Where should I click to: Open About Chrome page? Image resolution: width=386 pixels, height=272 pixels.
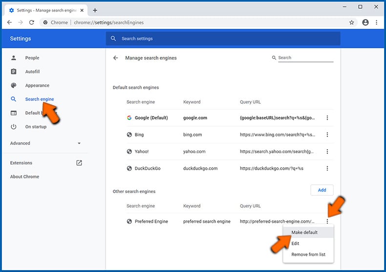click(24, 176)
